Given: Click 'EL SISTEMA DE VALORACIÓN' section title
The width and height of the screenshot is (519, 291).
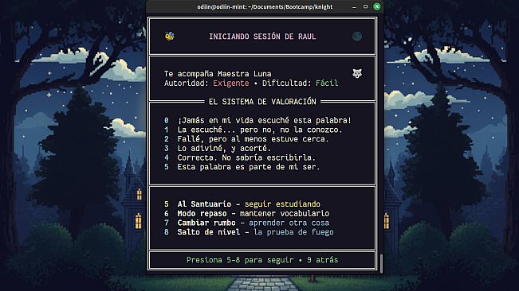Looking at the screenshot, I should coord(262,102).
